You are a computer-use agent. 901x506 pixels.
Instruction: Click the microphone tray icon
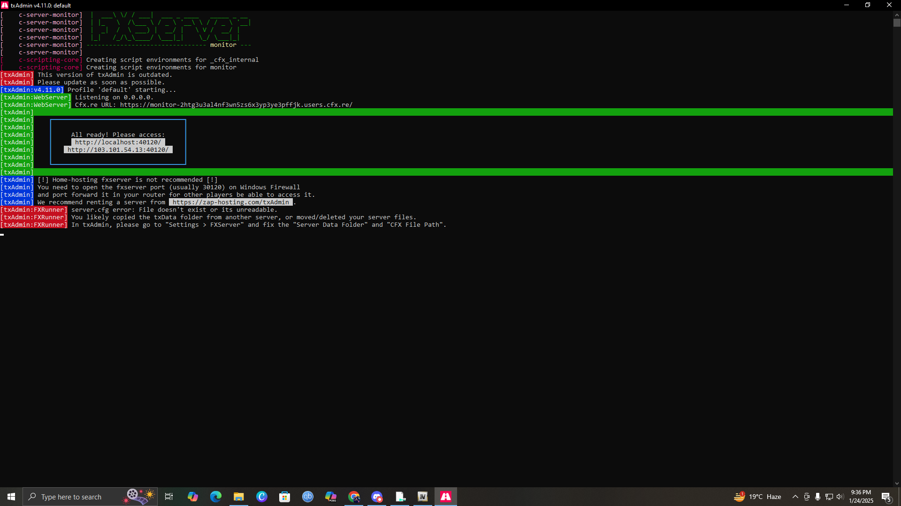point(818,497)
